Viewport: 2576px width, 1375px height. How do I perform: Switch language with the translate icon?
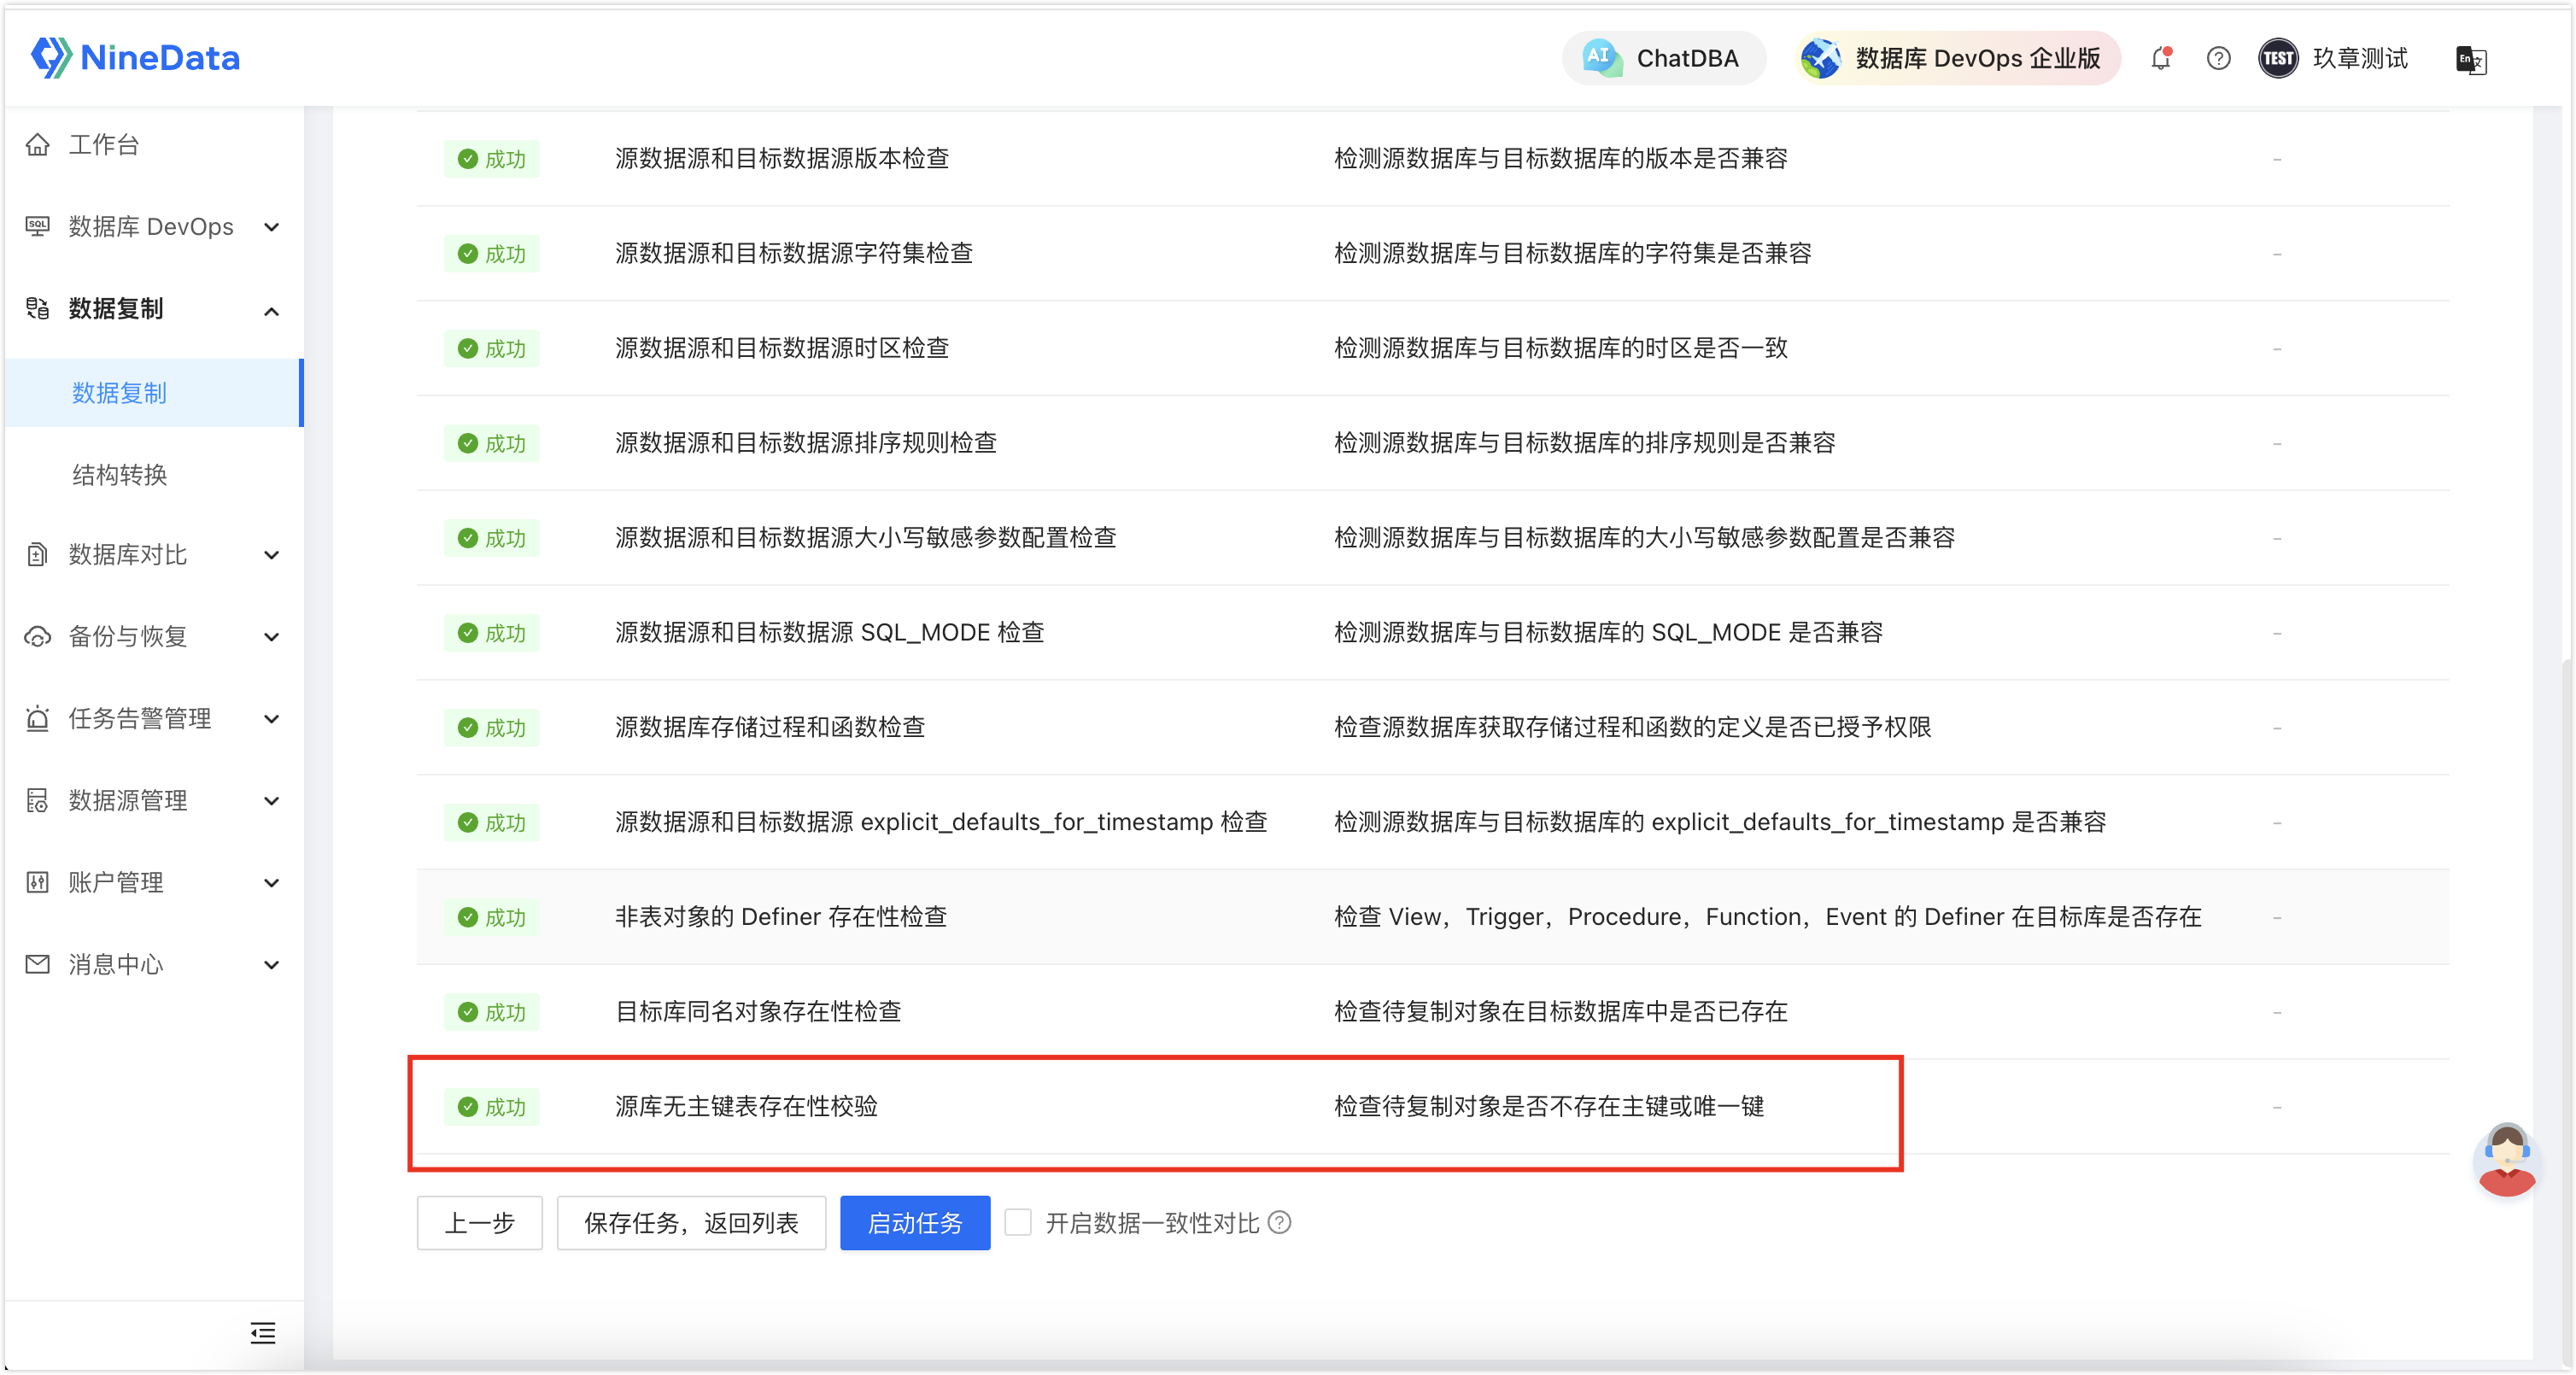[2471, 59]
